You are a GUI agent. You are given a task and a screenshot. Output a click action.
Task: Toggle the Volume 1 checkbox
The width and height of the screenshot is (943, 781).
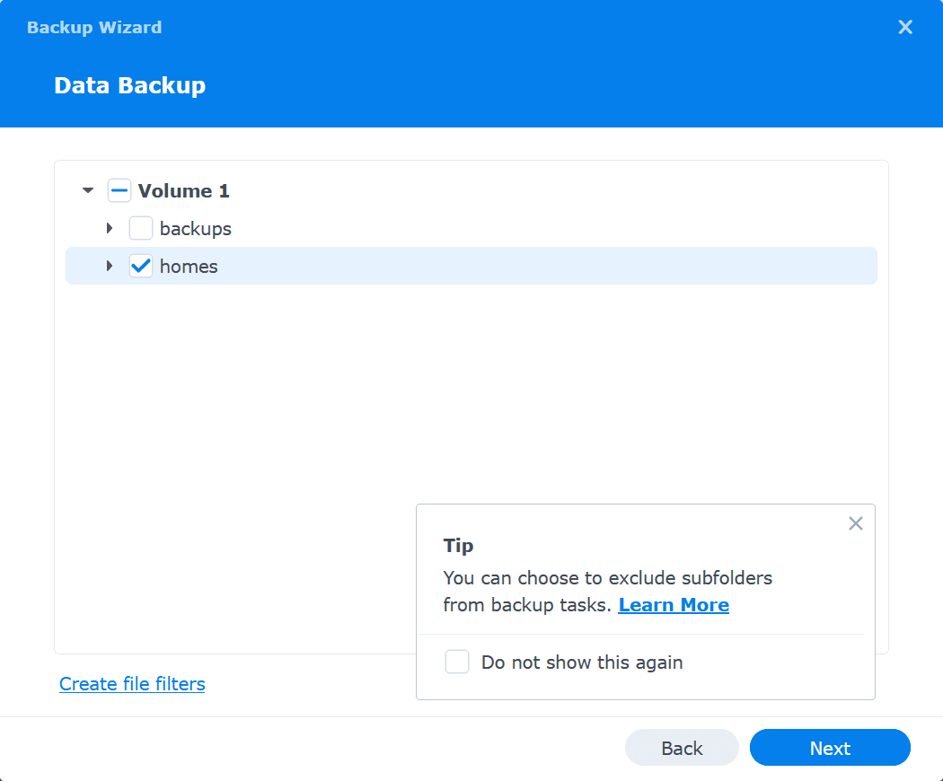(119, 190)
